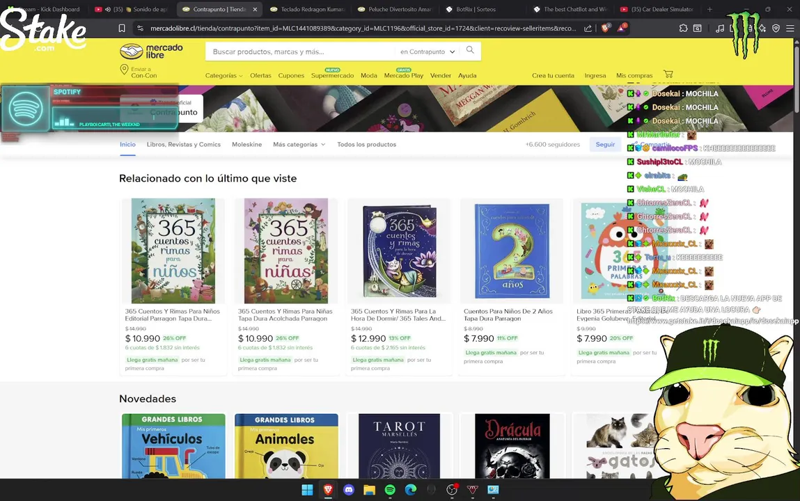Close the Contrapunto browser tab

(x=255, y=9)
